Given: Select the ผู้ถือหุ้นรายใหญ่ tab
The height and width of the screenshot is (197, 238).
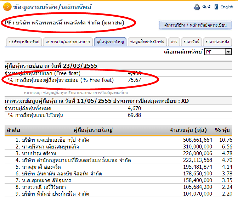Looking at the screenshot, I should pos(110,41).
